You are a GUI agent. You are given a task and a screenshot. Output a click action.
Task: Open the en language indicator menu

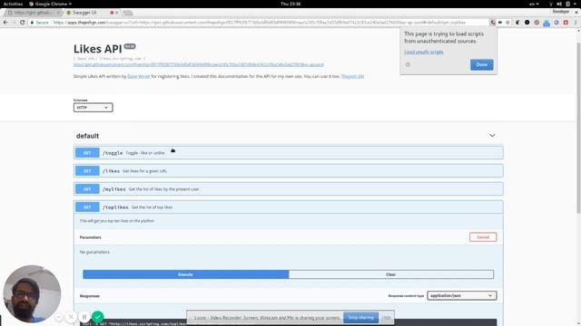pos(534,4)
